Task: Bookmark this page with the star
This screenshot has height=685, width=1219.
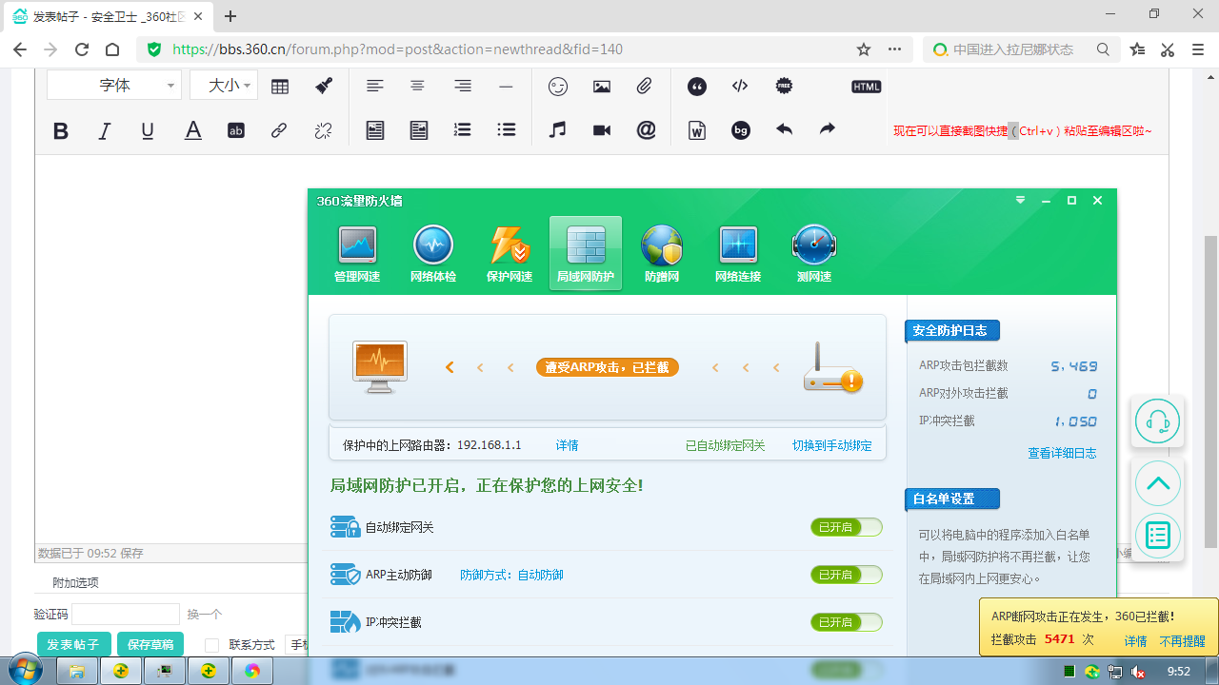Action: click(864, 49)
